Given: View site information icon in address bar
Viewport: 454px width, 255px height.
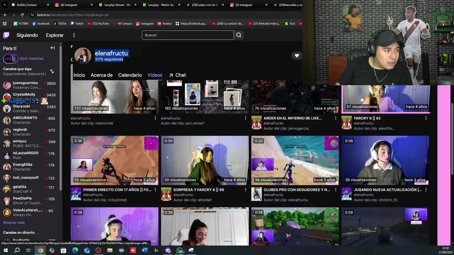Looking at the screenshot, I should pyautogui.click(x=32, y=15).
